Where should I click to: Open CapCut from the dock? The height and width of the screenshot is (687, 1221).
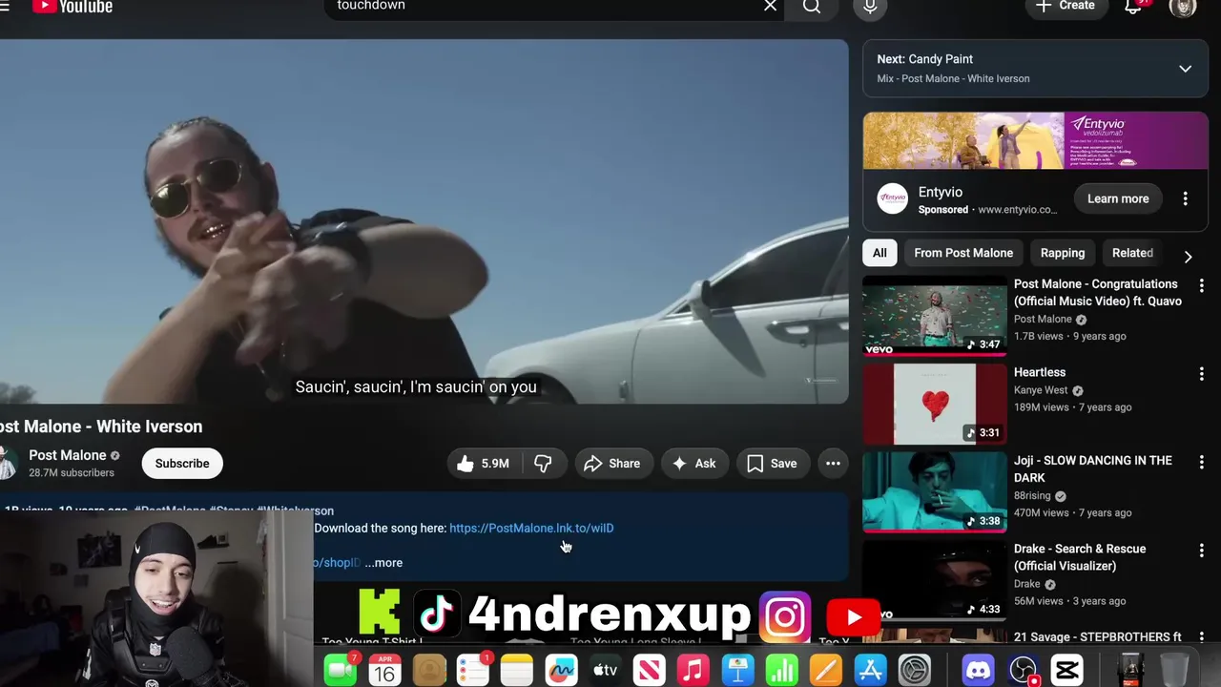[1066, 671]
